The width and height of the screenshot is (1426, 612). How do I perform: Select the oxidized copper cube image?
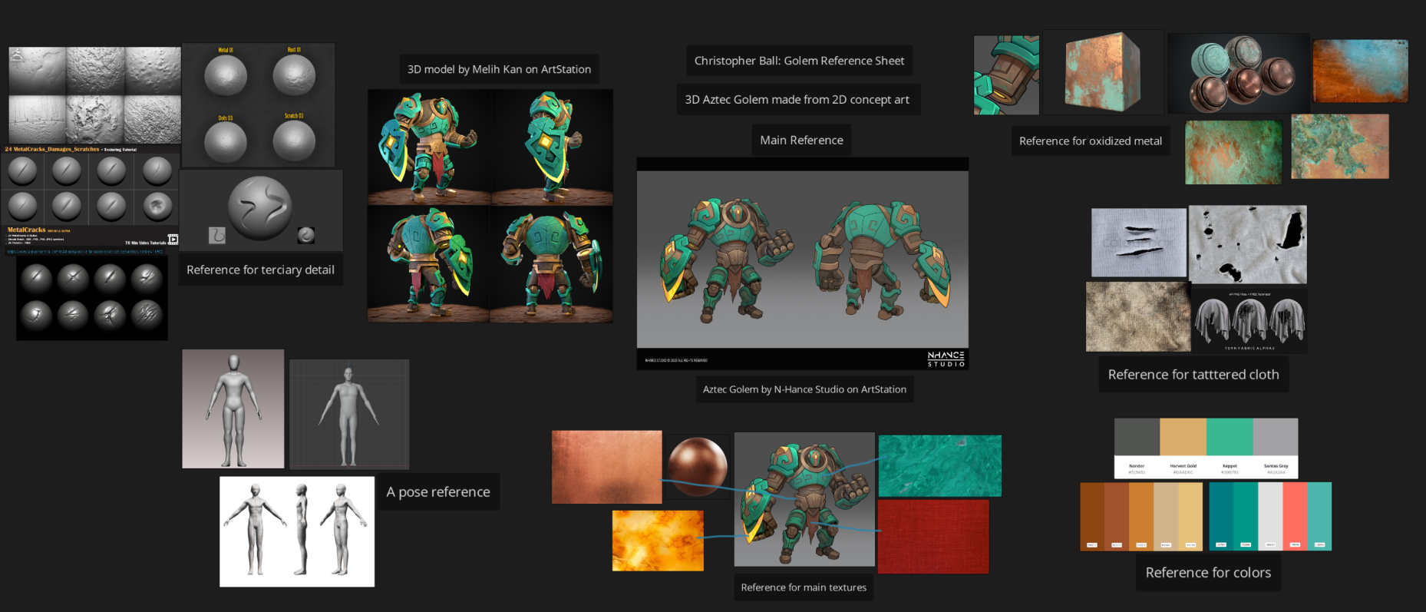point(1103,72)
